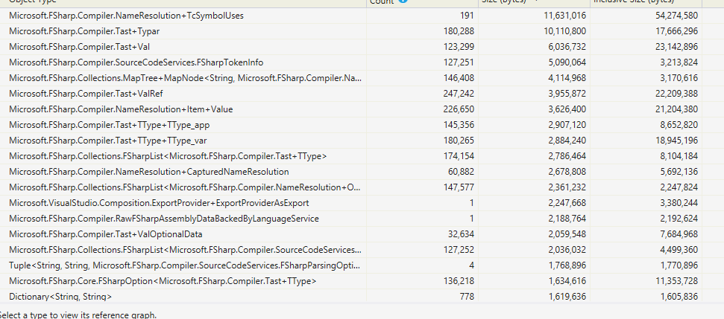Select ExportProvider+ExportProviderAsExport type
This screenshot has height=319, width=724.
159,203
